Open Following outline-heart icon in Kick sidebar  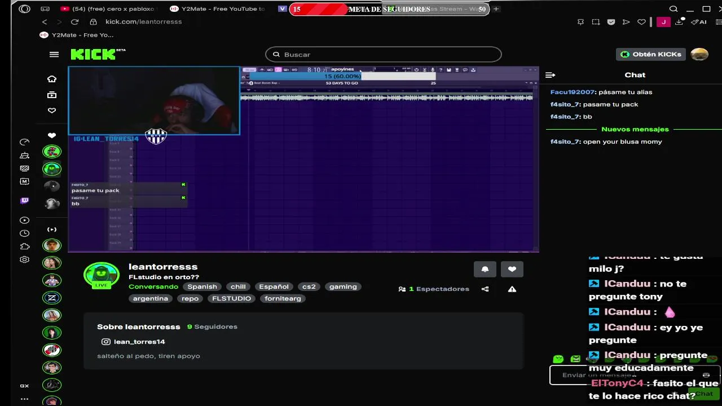click(x=52, y=111)
